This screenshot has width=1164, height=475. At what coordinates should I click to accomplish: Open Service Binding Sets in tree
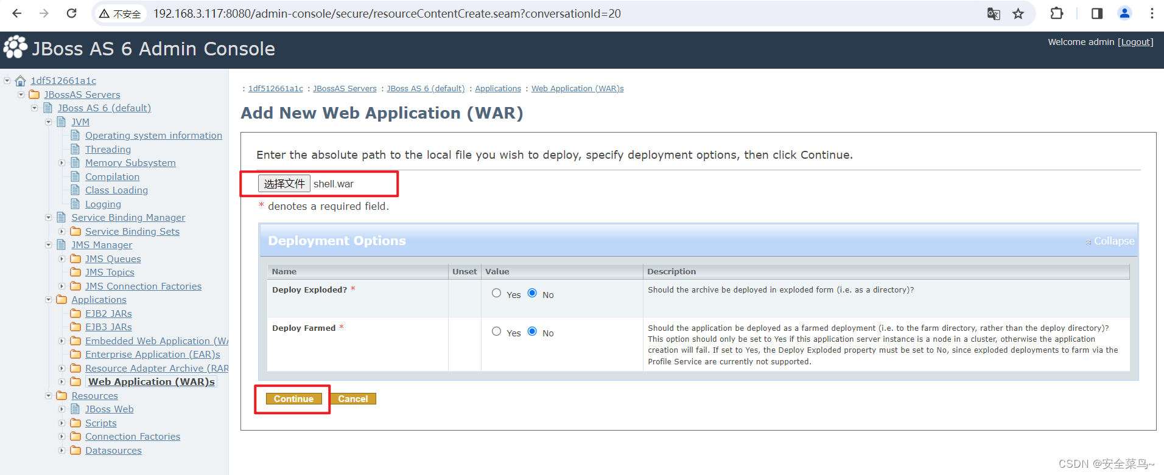(x=132, y=231)
